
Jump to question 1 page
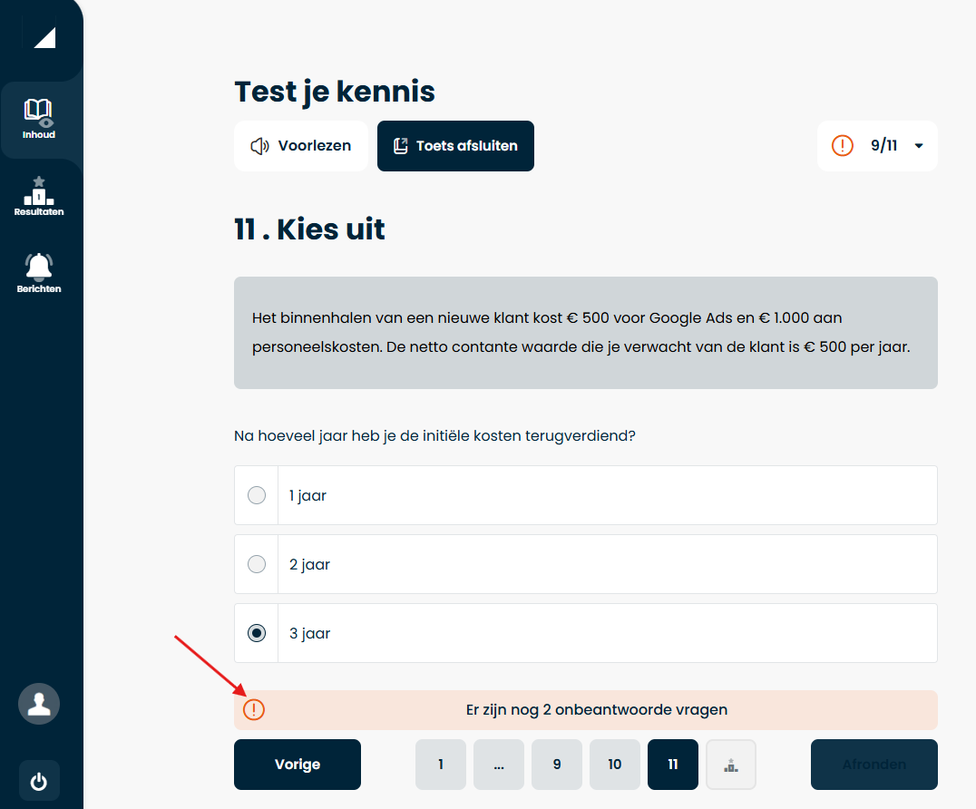point(440,765)
